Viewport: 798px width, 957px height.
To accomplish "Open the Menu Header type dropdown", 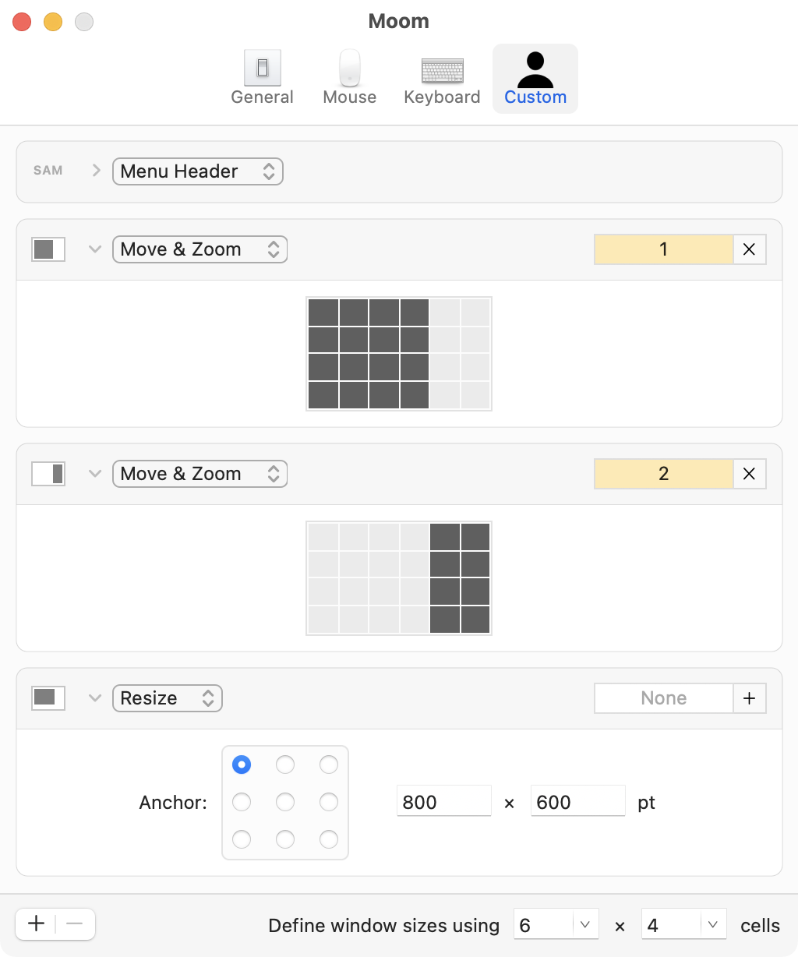I will (x=197, y=171).
